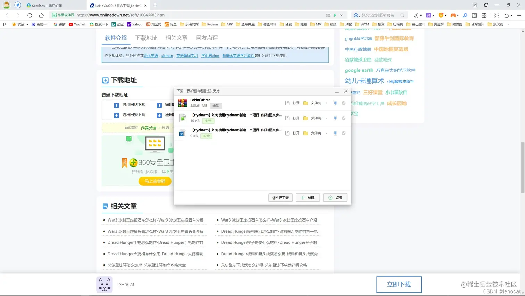The height and width of the screenshot is (296, 525).
Task: Clear finished downloads with 清空已下载
Action: point(280,198)
